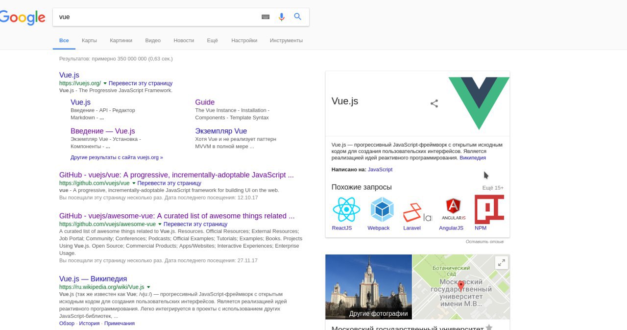Open Инструменты search tools
627x330 pixels.
(x=286, y=40)
